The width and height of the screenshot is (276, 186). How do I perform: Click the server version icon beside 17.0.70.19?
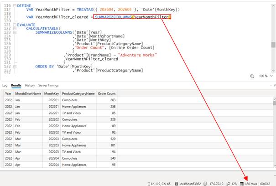205,184
